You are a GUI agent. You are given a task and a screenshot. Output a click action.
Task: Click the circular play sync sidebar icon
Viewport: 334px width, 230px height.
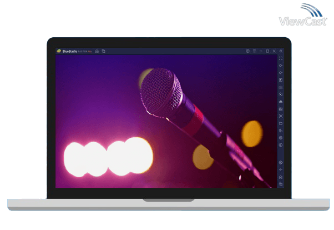point(281,94)
